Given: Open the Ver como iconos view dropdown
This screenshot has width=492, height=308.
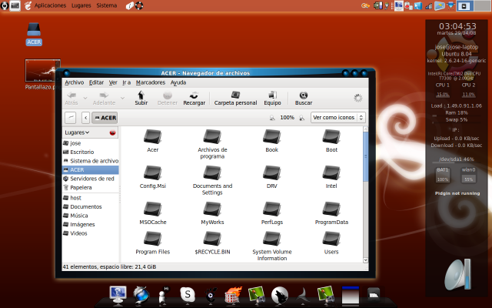Looking at the screenshot, I should 338,118.
